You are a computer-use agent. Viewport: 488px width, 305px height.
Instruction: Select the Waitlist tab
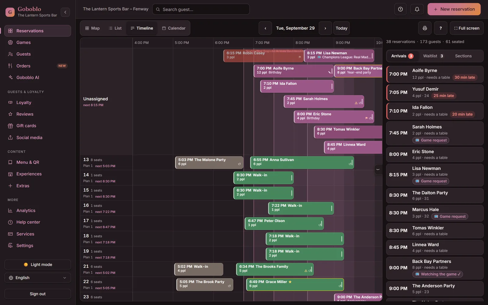pyautogui.click(x=433, y=56)
